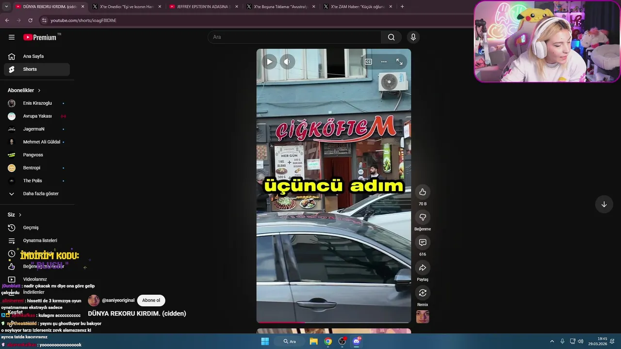The height and width of the screenshot is (349, 621).
Task: Open Oynatma listeleri
Action: coord(37,240)
